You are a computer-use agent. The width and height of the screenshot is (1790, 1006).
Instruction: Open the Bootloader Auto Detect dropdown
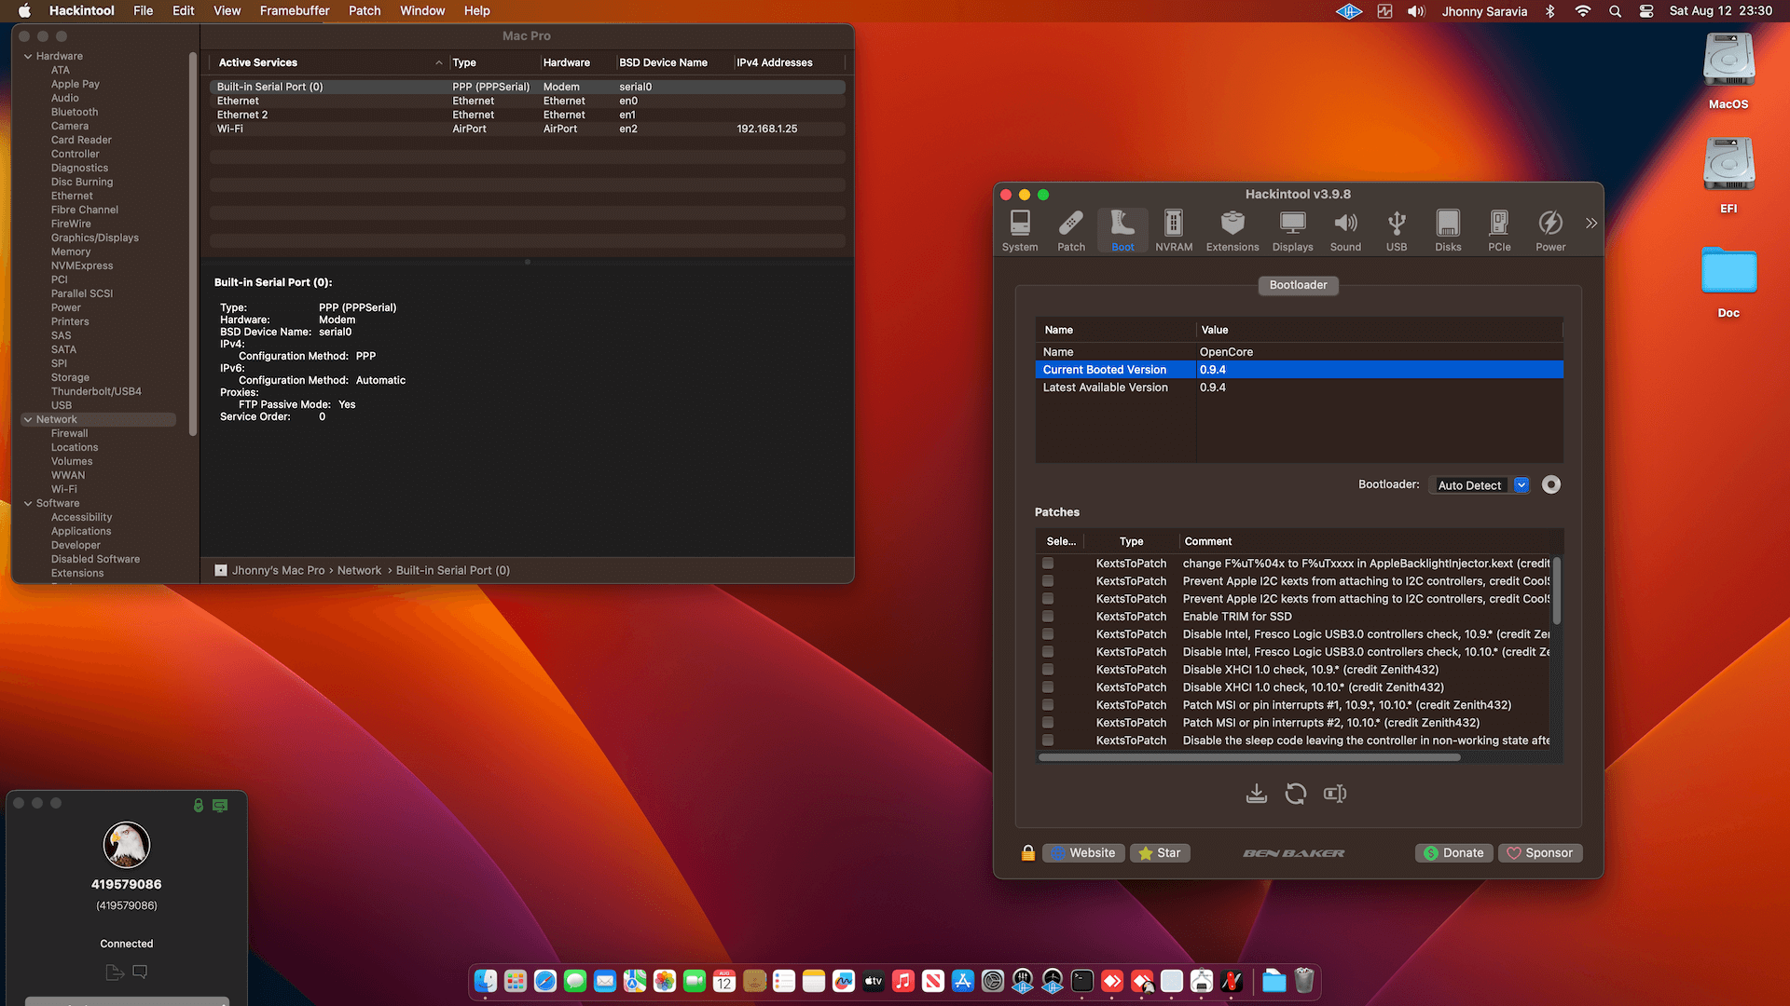point(1480,485)
